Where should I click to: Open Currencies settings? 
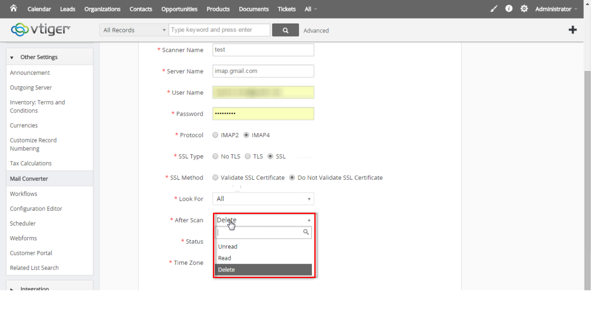(x=24, y=125)
